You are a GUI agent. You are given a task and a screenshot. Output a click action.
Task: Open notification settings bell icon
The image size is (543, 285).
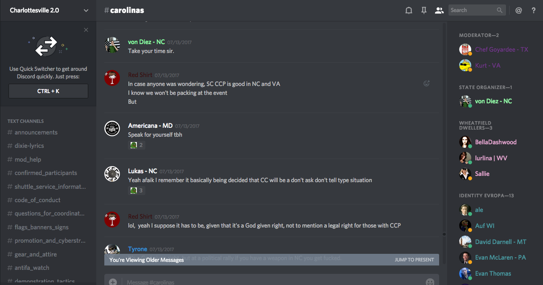(x=408, y=10)
